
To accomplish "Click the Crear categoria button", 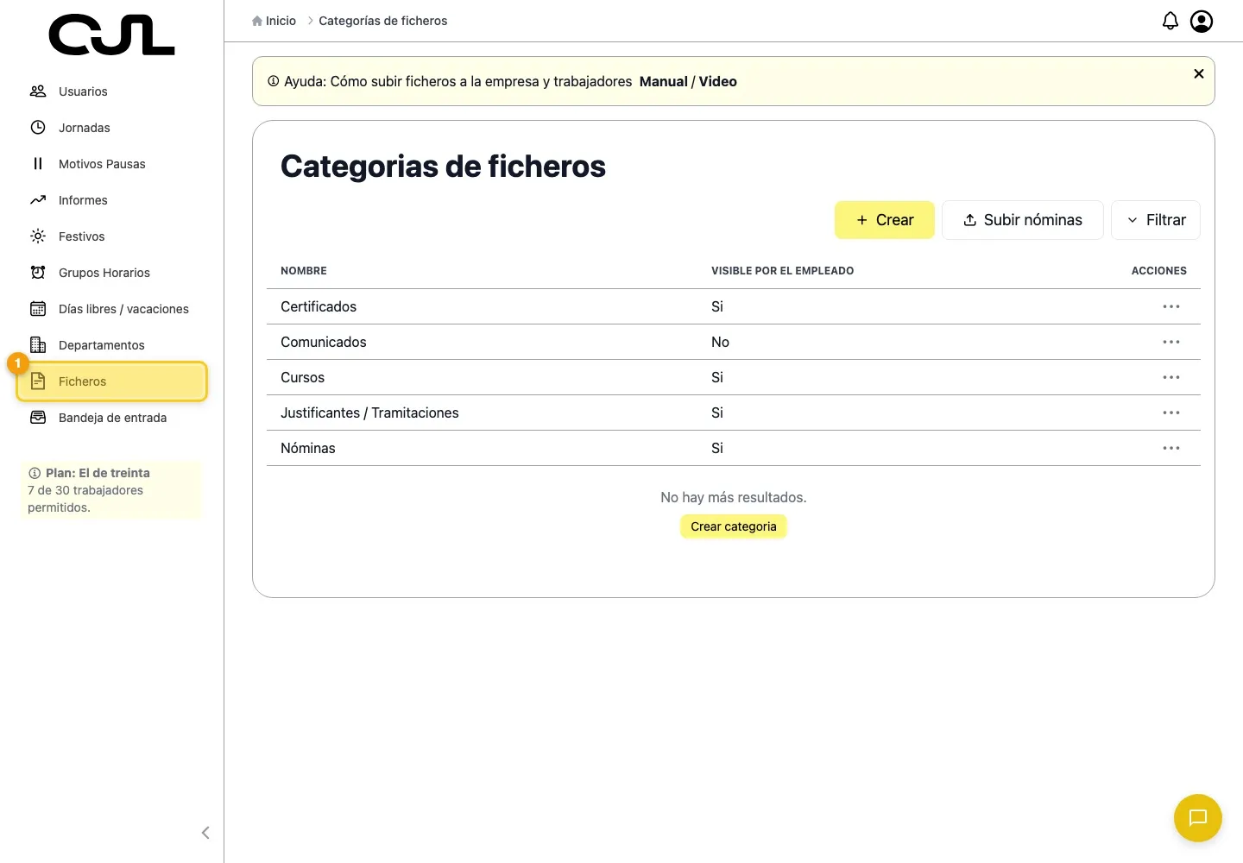I will coord(734,526).
